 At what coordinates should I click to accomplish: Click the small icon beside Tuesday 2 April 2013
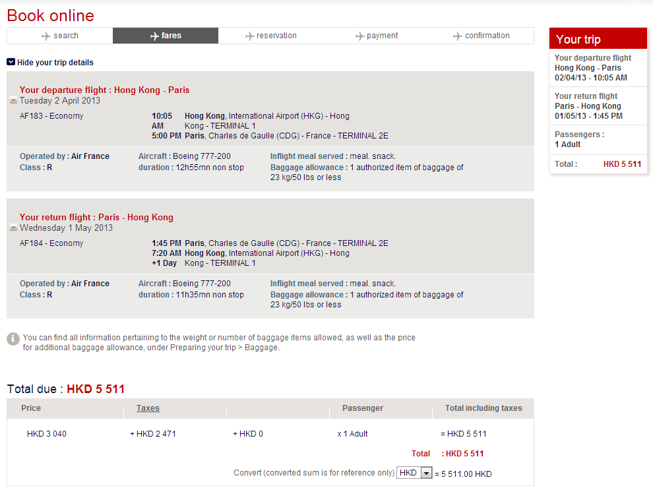click(x=14, y=101)
